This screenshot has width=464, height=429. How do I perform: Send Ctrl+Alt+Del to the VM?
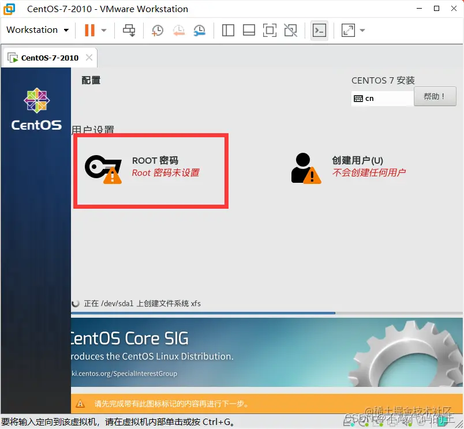pyautogui.click(x=129, y=30)
